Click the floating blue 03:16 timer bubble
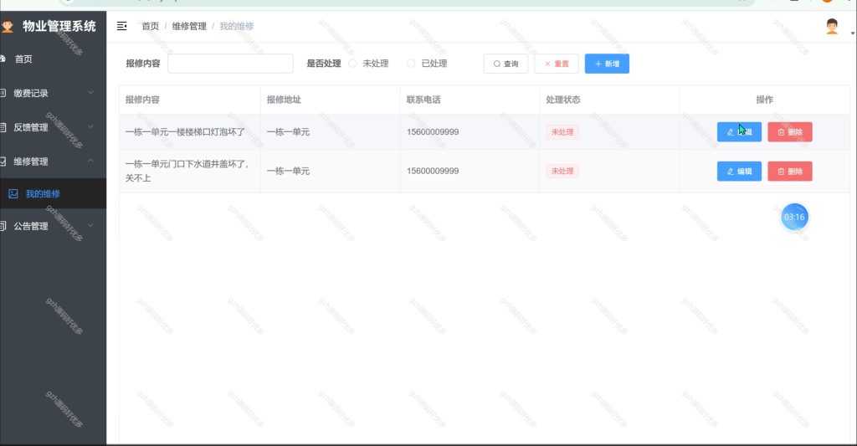 point(794,217)
